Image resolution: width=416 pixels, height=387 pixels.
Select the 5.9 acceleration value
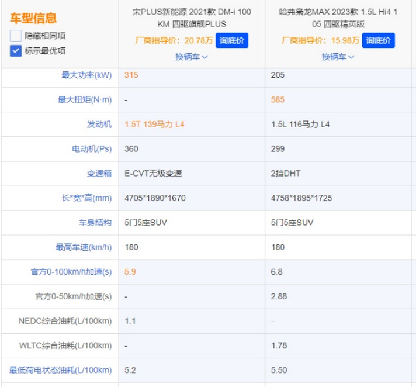pyautogui.click(x=130, y=272)
